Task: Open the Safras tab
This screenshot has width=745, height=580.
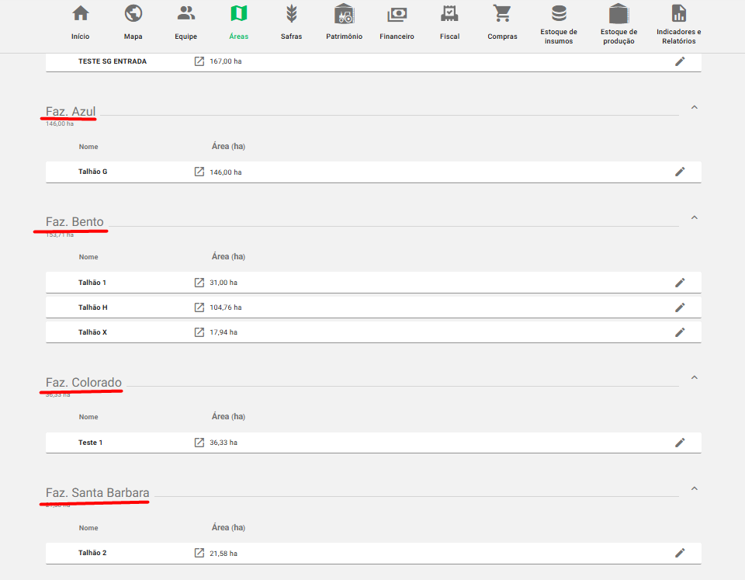Action: point(291,23)
